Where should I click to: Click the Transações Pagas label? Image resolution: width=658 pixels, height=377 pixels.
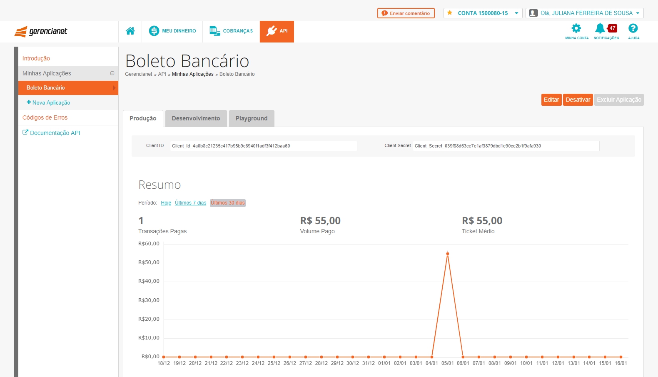tap(162, 232)
